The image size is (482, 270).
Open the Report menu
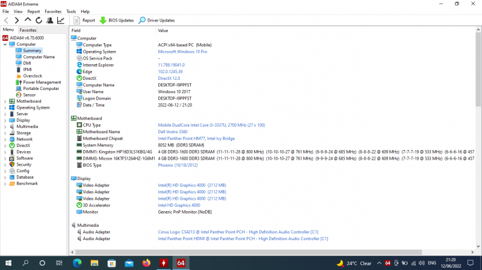34,11
